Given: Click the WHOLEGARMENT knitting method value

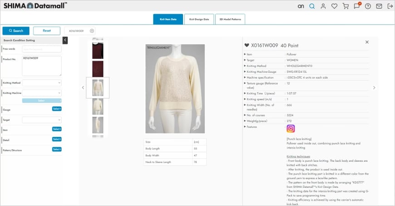Looking at the screenshot, I should (300, 66).
